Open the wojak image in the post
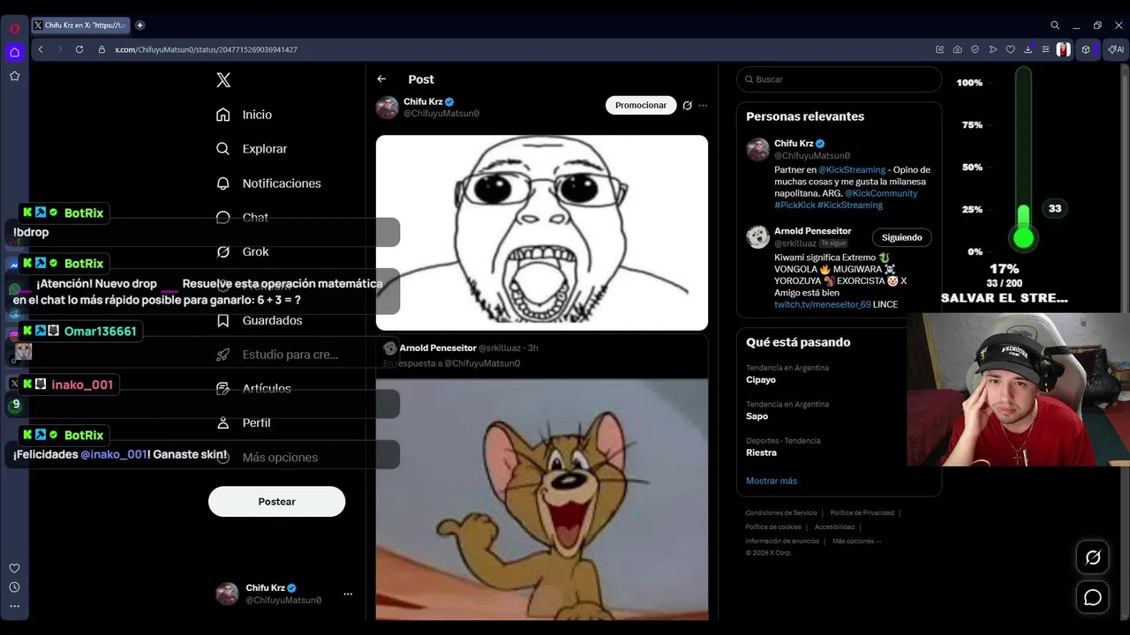This screenshot has width=1130, height=635. pos(542,233)
